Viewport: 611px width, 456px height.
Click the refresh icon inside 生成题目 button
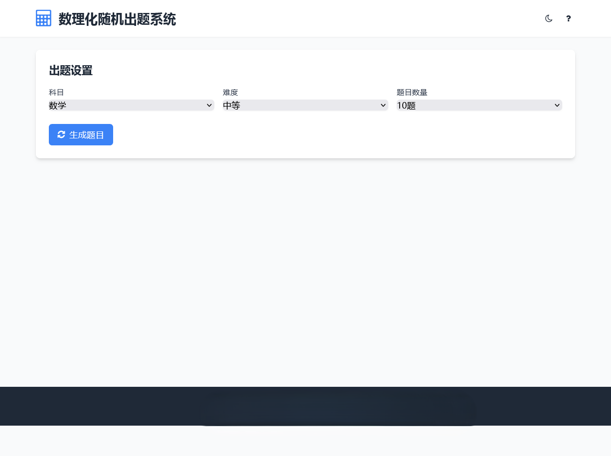click(61, 134)
